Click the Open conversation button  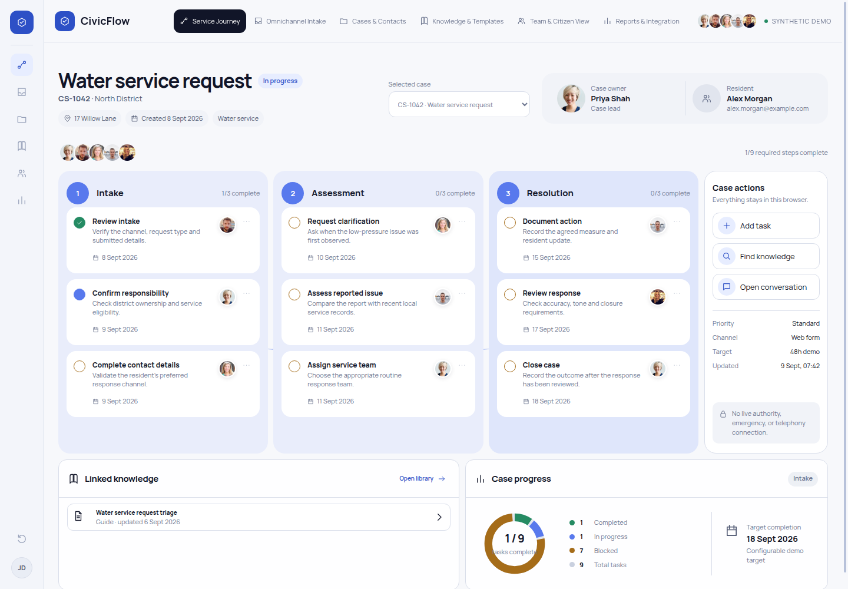click(766, 287)
